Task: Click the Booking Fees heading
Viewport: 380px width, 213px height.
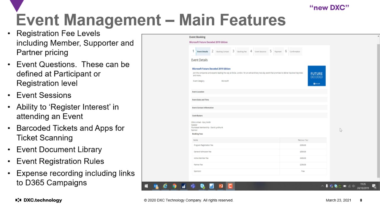Action: pos(197,134)
